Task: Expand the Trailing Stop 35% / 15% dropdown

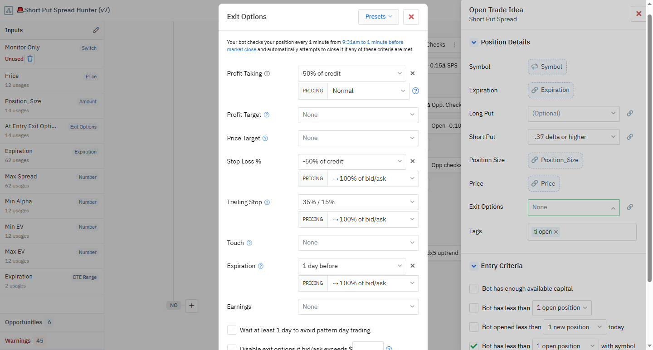Action: 358,202
